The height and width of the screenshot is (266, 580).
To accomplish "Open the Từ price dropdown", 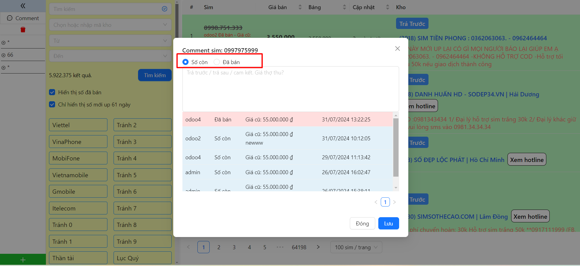I will [x=110, y=41].
